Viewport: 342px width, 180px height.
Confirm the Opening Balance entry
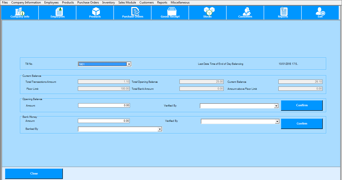point(302,105)
